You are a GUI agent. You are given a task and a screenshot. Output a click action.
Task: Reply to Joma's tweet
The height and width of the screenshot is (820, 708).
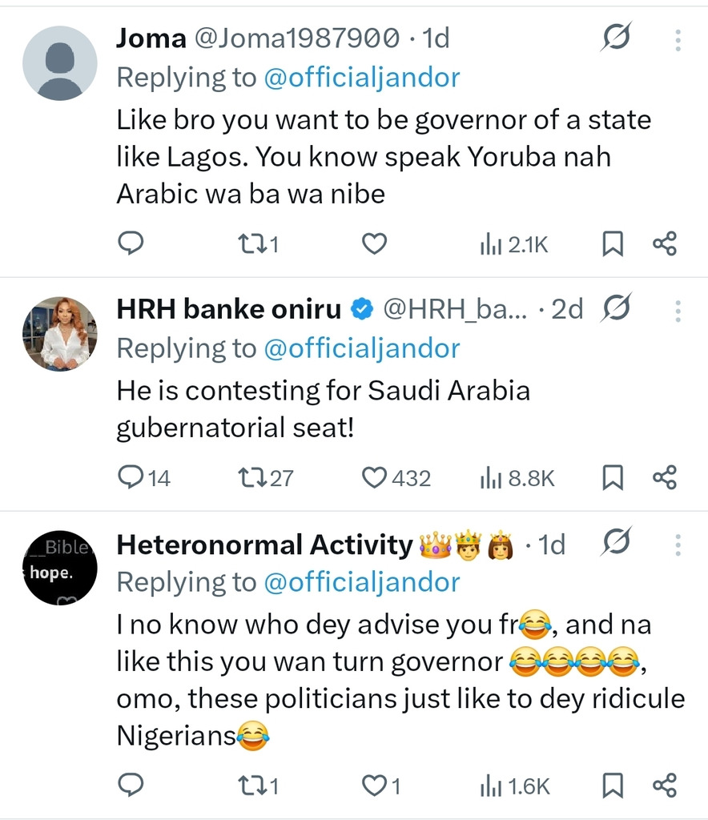[x=131, y=243]
